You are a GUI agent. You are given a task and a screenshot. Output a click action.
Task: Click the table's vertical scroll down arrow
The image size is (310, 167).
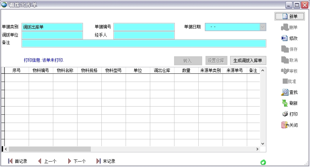click(x=263, y=144)
